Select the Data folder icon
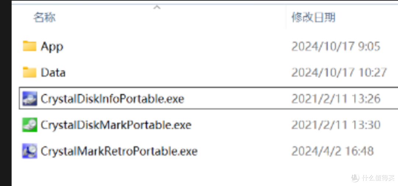This screenshot has width=398, height=186. click(x=29, y=72)
